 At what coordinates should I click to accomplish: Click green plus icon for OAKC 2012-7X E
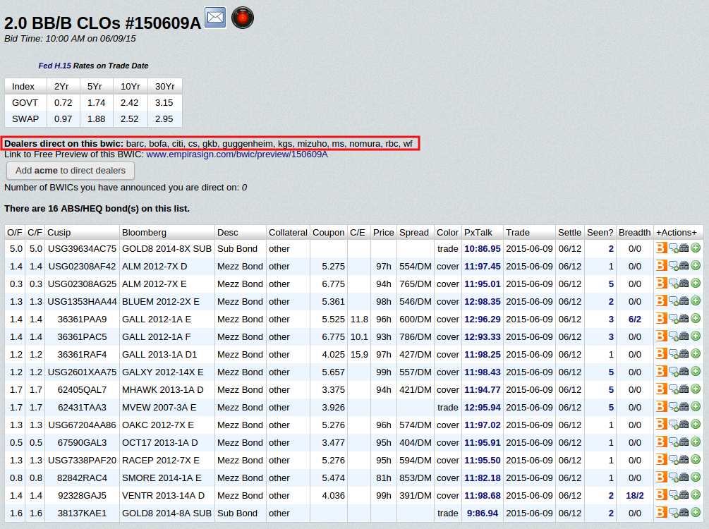(696, 425)
